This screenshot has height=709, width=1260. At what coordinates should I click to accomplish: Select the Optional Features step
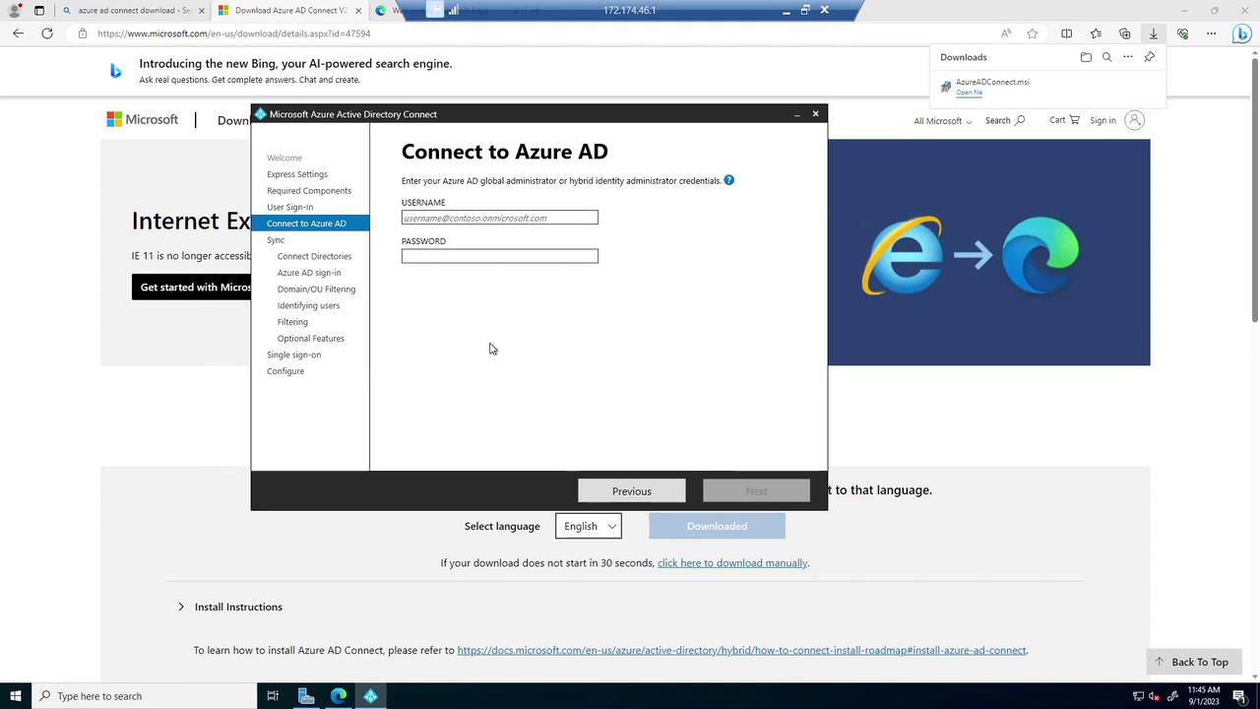coord(311,339)
